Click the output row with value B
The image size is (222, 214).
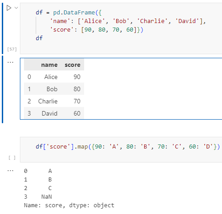pos(38,180)
